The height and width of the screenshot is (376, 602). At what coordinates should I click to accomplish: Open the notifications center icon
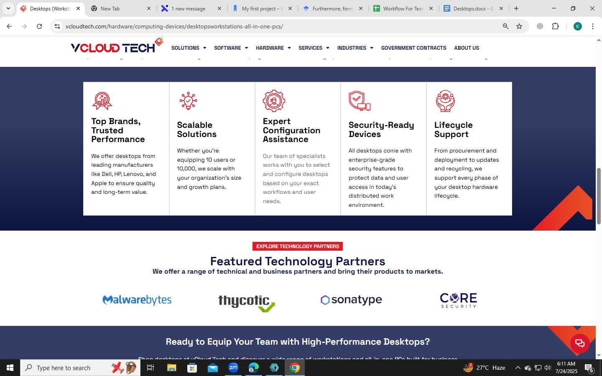tap(589, 368)
